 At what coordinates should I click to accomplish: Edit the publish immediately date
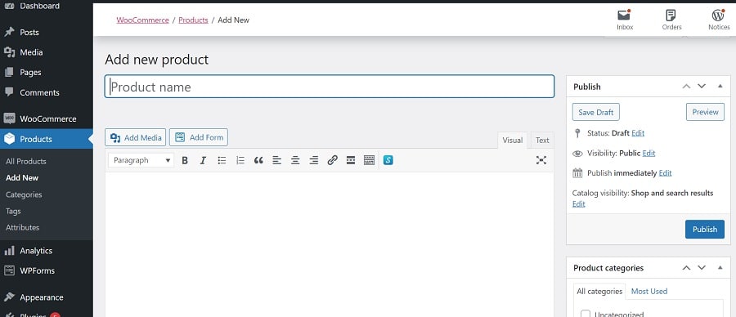[x=665, y=173]
